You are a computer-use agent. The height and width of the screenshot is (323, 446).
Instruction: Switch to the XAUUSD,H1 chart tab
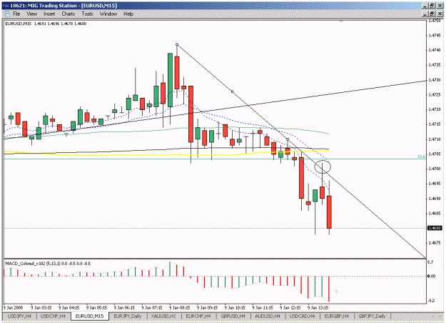(x=163, y=316)
